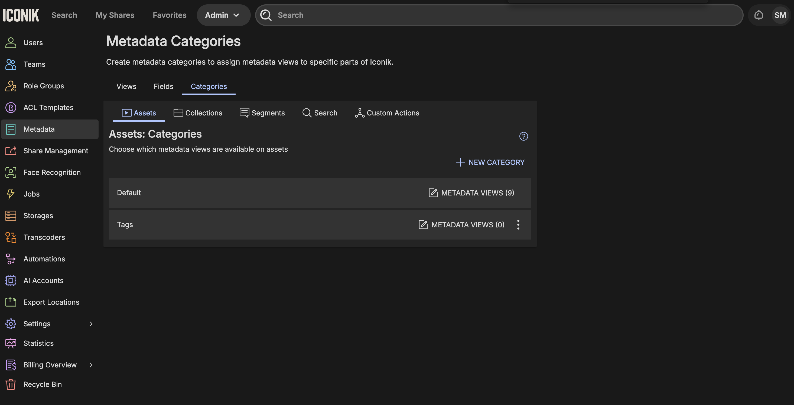Open Recycle Bin in the sidebar
Viewport: 794px width, 405px height.
coord(42,384)
